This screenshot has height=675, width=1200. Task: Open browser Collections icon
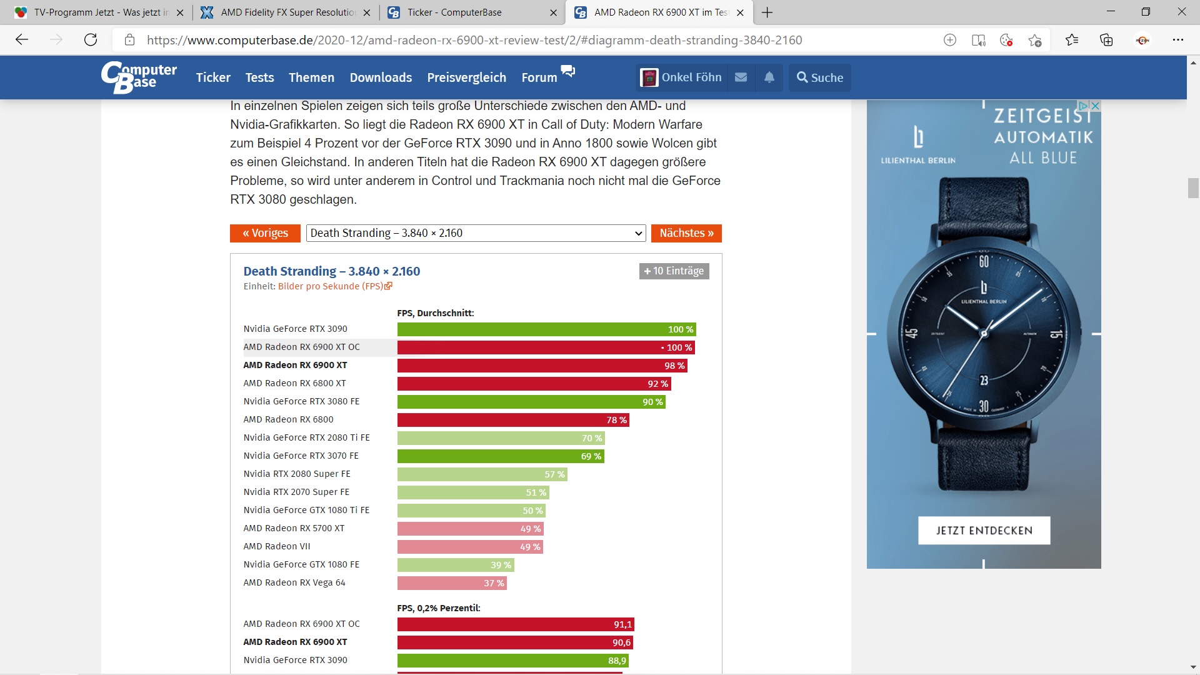pyautogui.click(x=1106, y=40)
